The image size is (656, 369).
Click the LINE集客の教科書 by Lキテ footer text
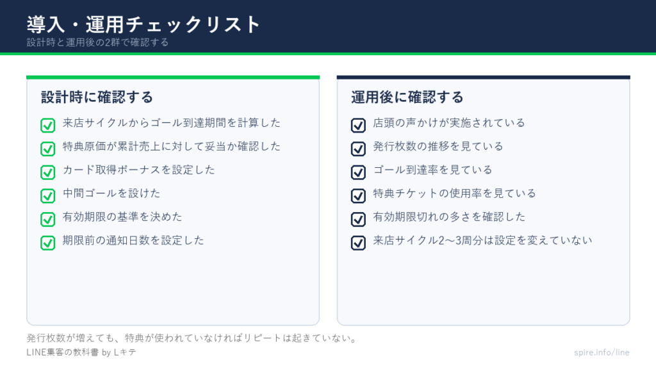(x=81, y=352)
